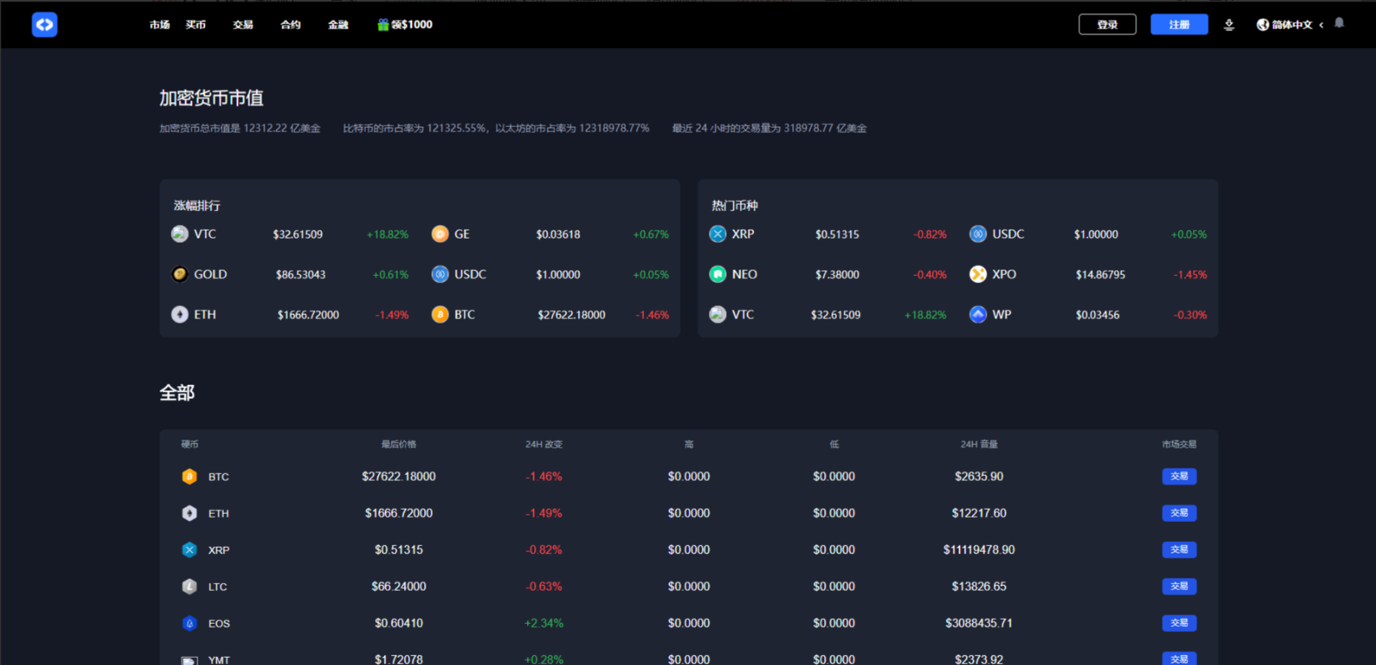Click the 24H 改变 column header

click(x=543, y=444)
